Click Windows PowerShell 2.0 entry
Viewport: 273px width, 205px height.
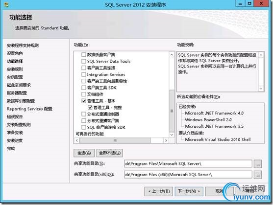click(208, 120)
